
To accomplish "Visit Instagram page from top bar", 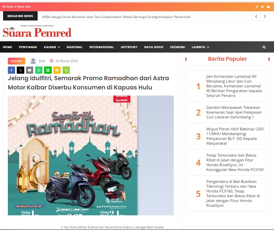I will 262,7.
